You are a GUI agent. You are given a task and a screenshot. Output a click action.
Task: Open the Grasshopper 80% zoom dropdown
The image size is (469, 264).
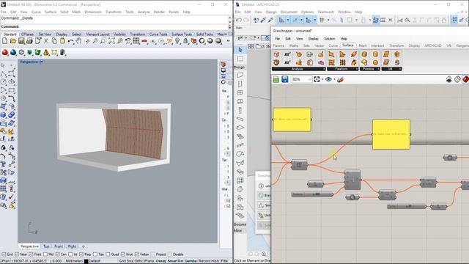[x=309, y=79]
